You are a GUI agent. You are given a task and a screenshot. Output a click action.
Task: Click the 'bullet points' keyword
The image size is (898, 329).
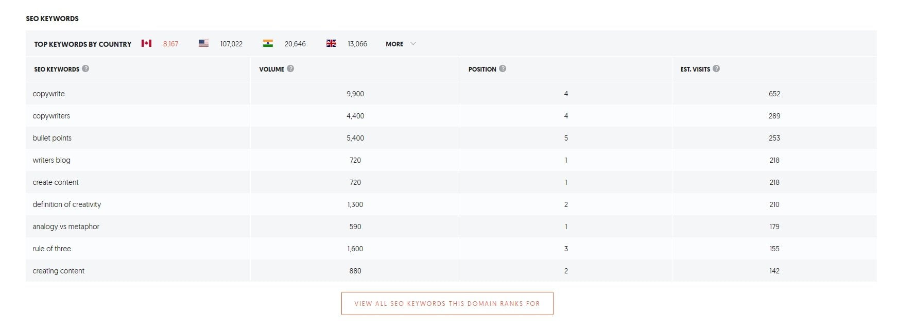pyautogui.click(x=52, y=138)
